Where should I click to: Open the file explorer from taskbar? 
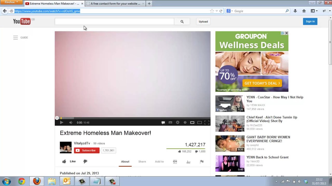point(52,181)
